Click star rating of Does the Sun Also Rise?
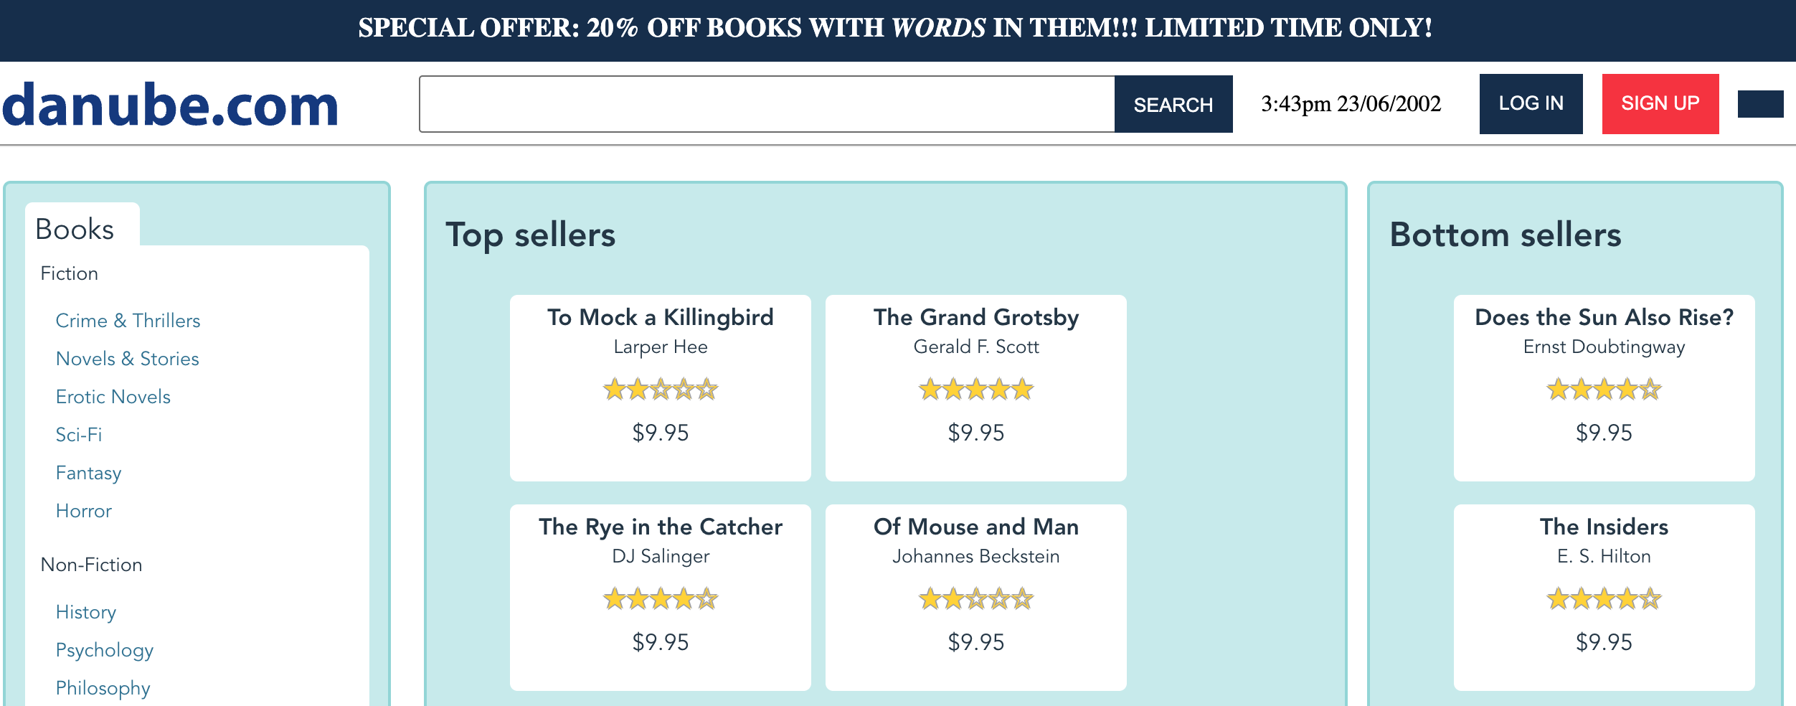The height and width of the screenshot is (706, 1796). click(1603, 390)
